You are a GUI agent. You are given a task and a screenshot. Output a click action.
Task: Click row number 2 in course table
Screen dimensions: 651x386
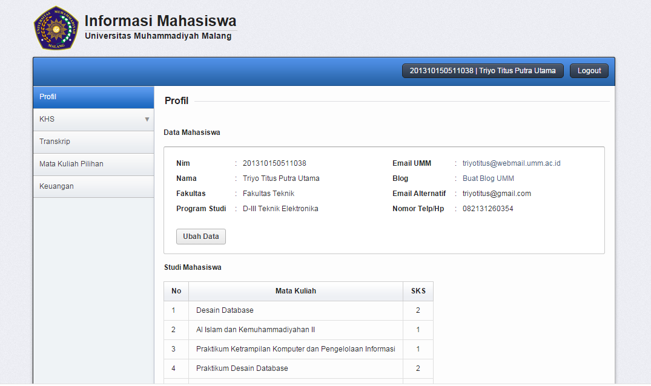coord(174,330)
